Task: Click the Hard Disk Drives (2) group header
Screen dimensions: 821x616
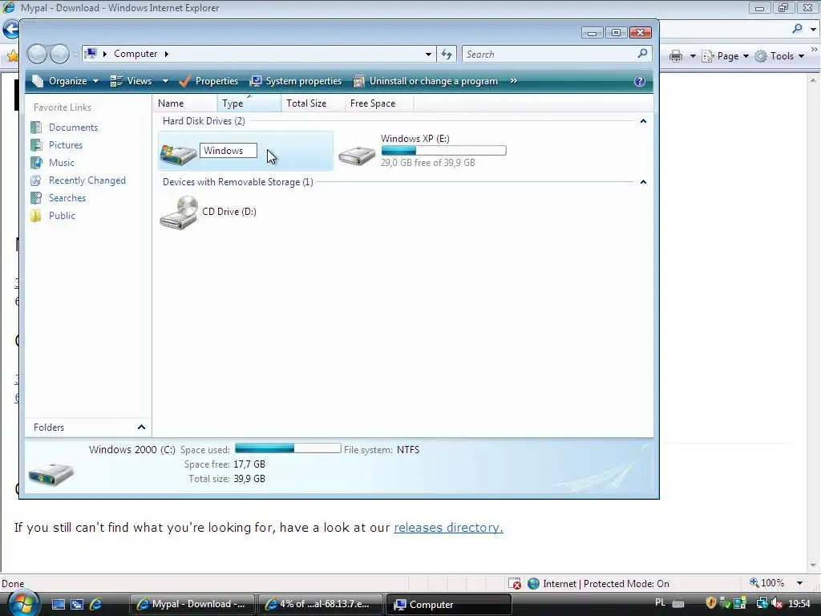Action: coord(204,121)
